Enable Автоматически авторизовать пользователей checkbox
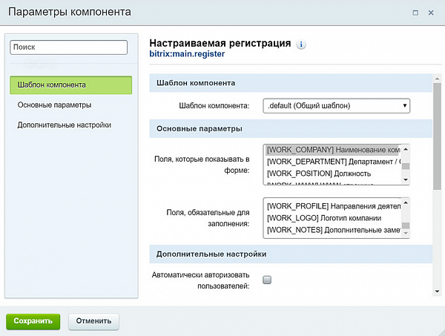 [x=267, y=280]
